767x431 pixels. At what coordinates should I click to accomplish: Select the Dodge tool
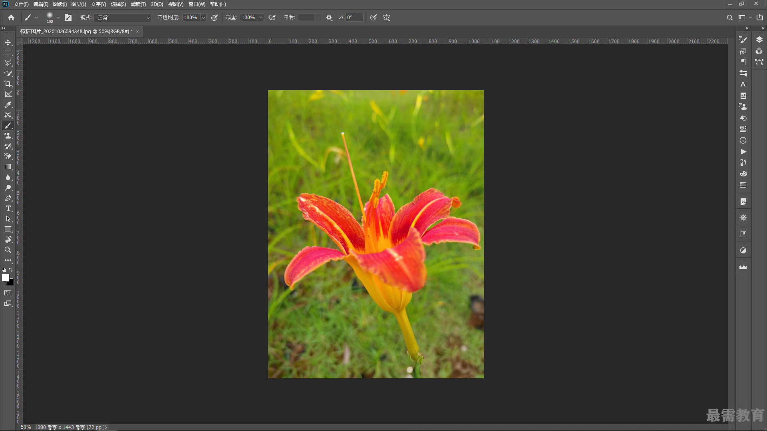[8, 188]
